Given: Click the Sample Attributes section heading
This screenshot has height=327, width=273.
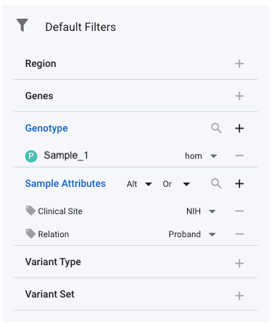Looking at the screenshot, I should (65, 183).
